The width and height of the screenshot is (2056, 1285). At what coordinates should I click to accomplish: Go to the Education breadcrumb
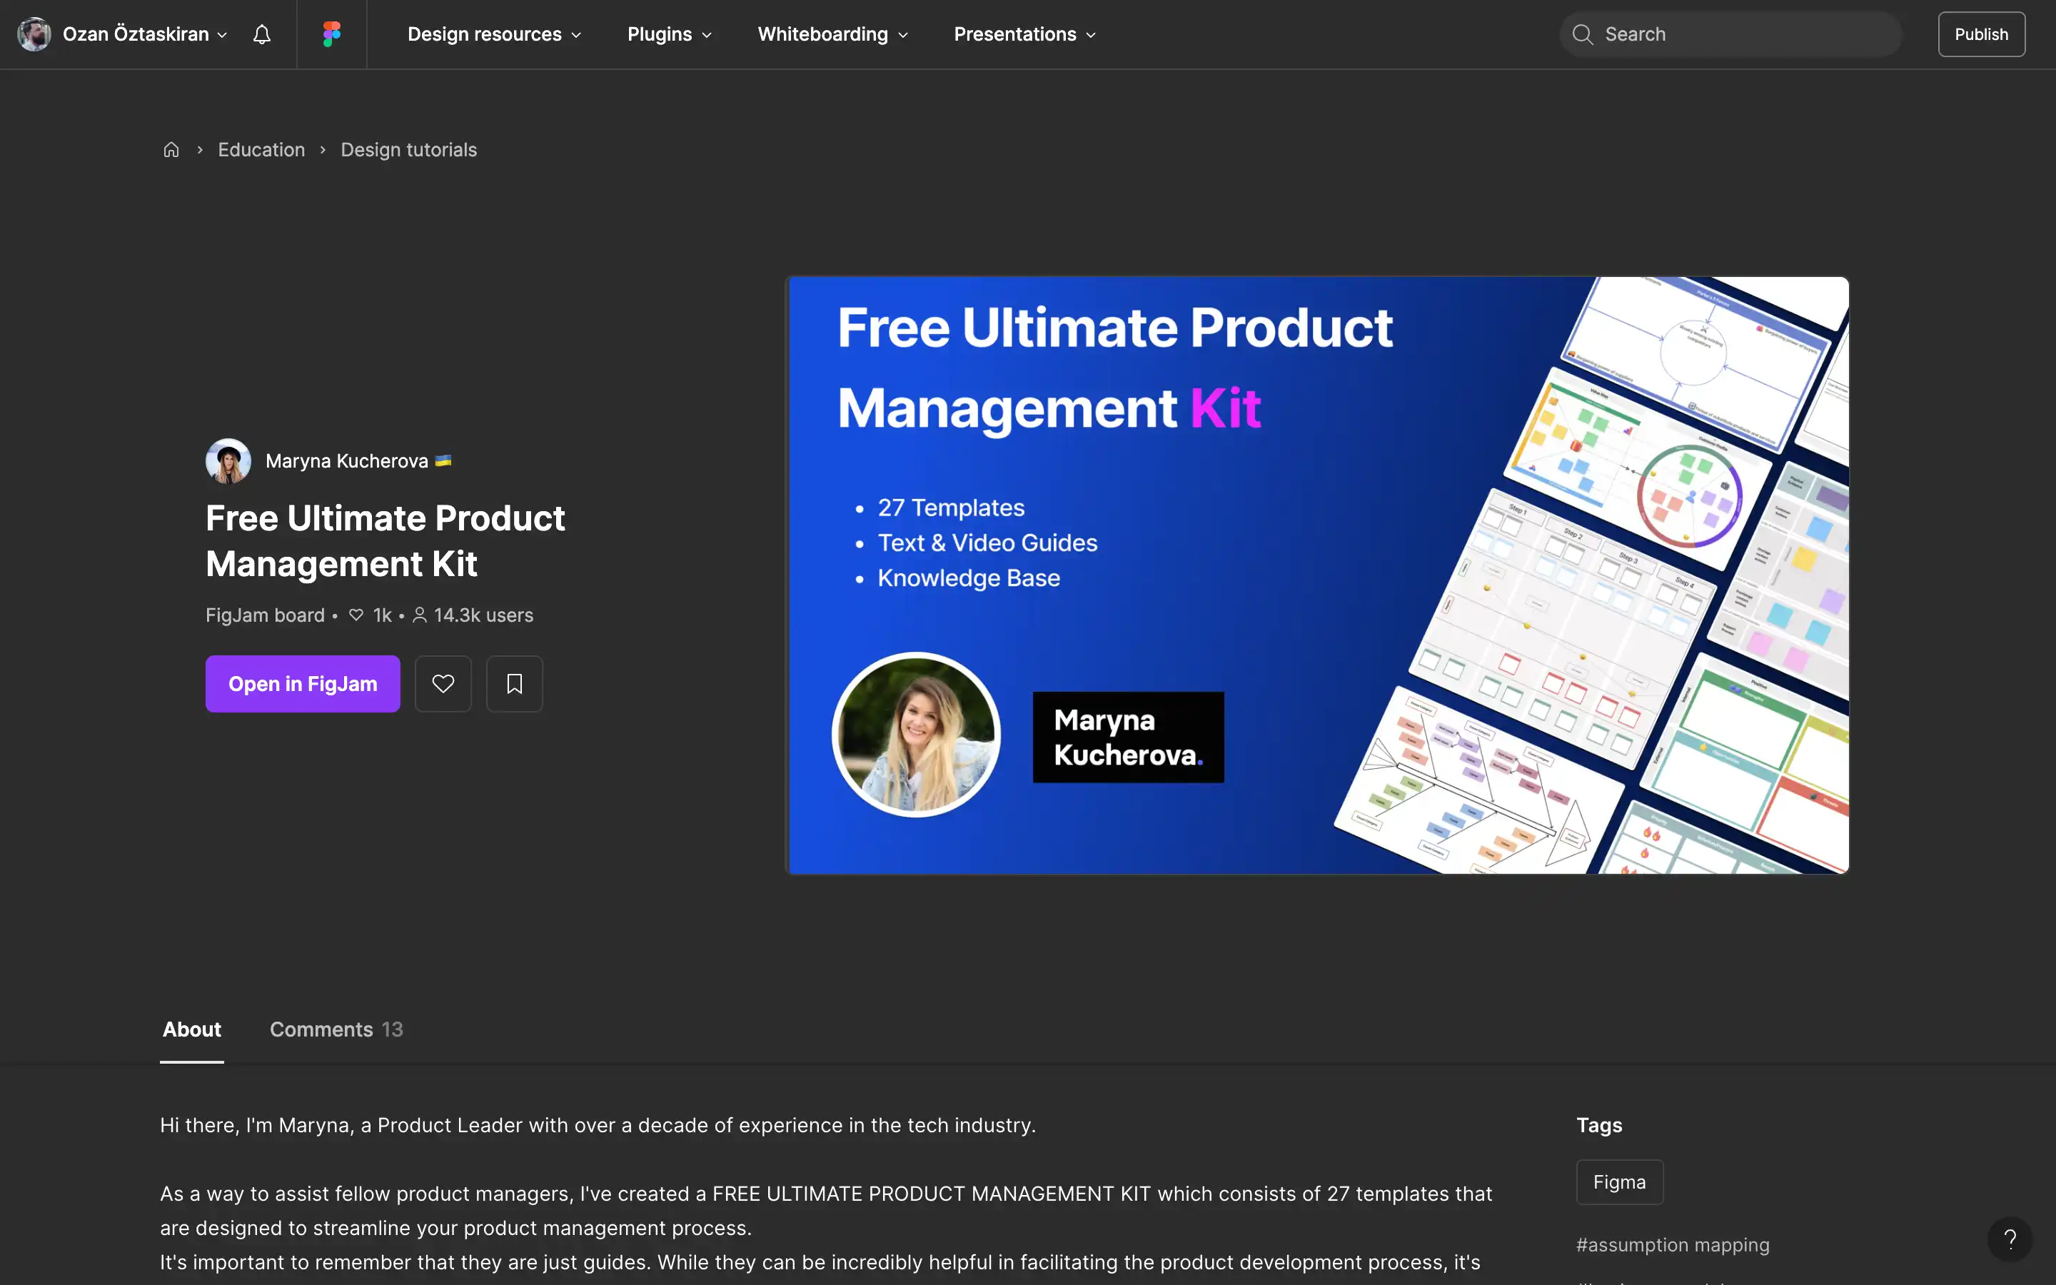coord(261,150)
